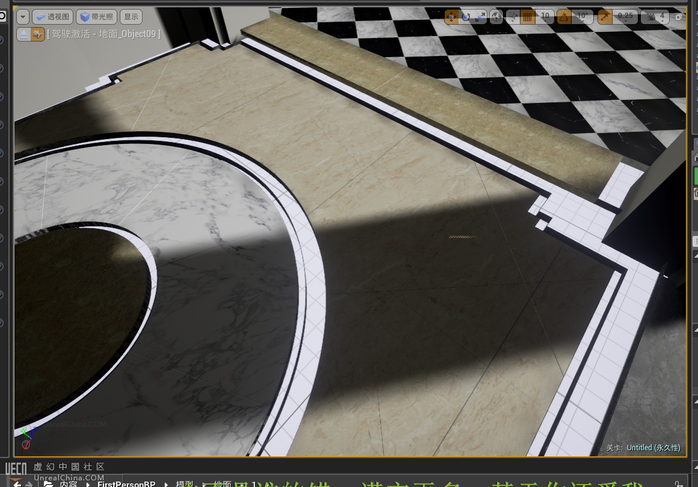This screenshot has height=487, width=698.
Task: Toggle rotation angle snapping
Action: point(564,17)
